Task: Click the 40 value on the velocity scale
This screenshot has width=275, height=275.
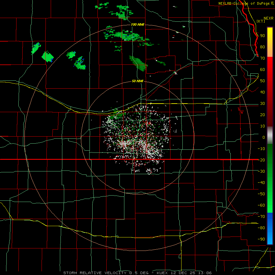Action: tap(262, 92)
